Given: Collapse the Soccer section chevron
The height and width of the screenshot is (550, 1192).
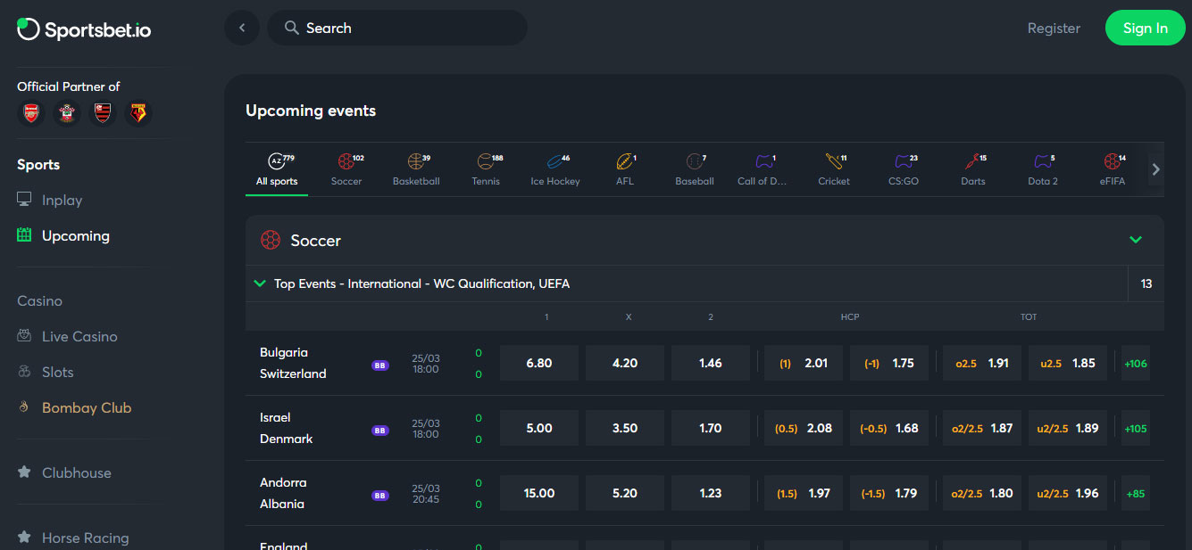Looking at the screenshot, I should 1136,240.
